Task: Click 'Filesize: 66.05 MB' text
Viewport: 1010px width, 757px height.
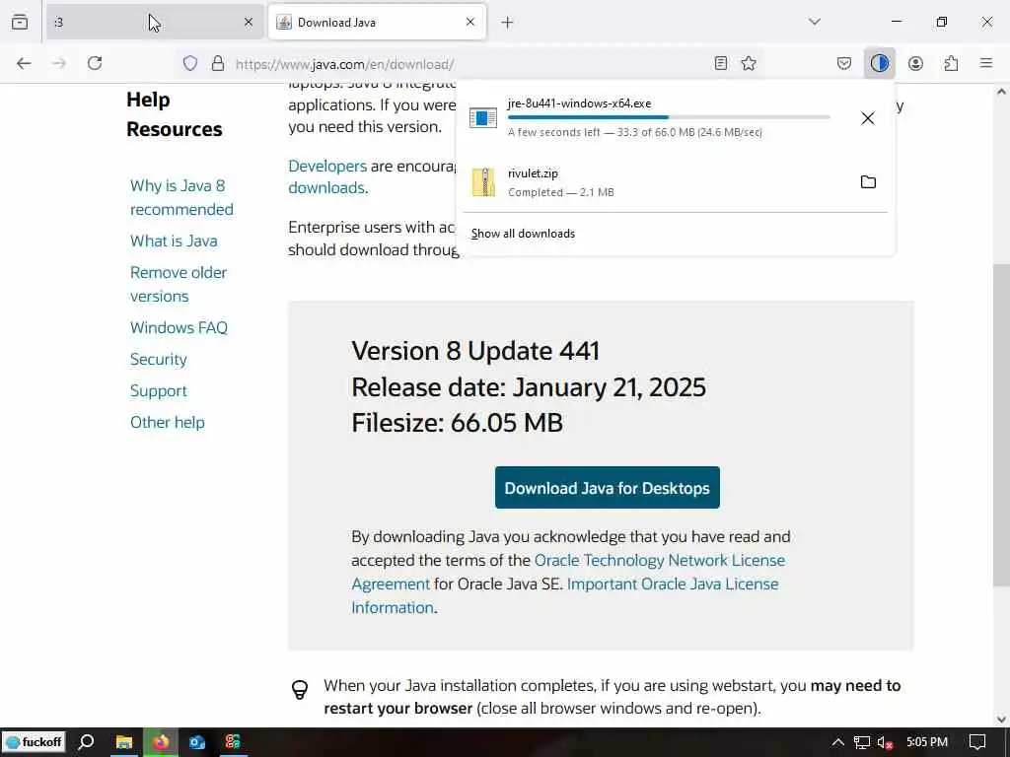Action: 458,423
